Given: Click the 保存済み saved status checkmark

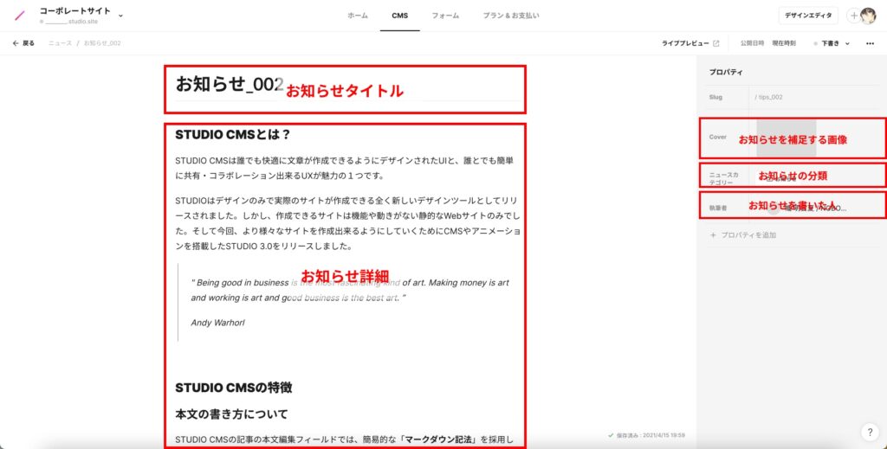Looking at the screenshot, I should pos(611,435).
